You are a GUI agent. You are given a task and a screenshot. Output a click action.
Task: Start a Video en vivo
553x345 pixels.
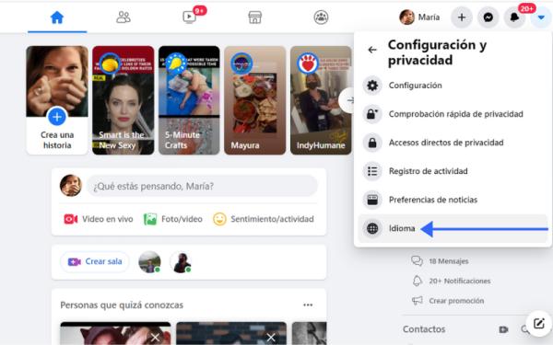[x=99, y=219]
